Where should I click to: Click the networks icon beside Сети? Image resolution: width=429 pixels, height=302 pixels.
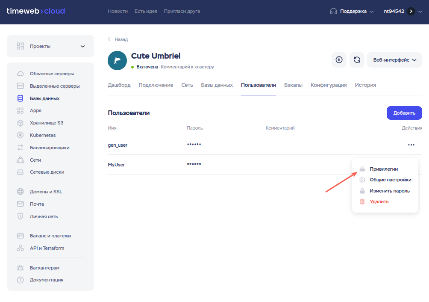click(20, 160)
